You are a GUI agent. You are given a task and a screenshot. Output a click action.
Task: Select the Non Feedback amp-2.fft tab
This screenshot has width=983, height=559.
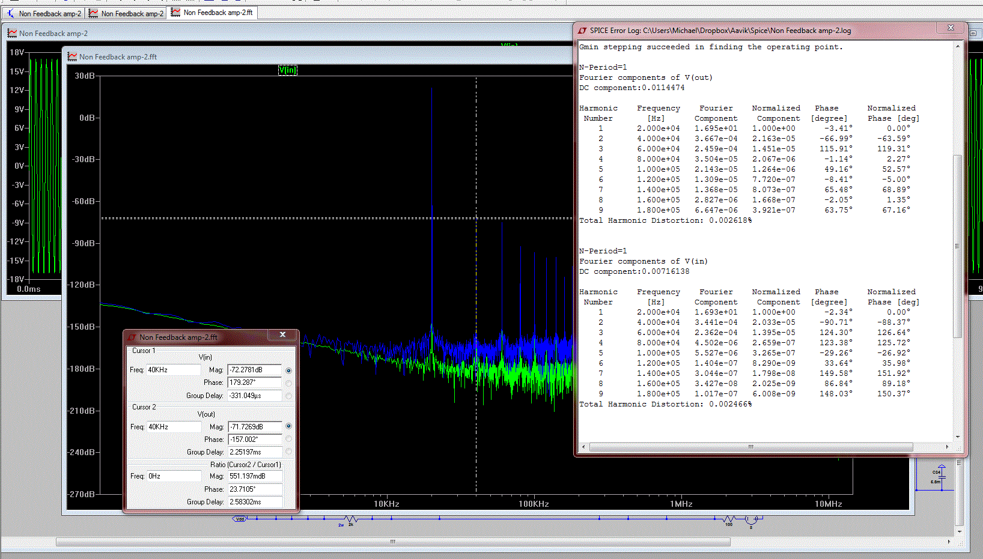[212, 12]
